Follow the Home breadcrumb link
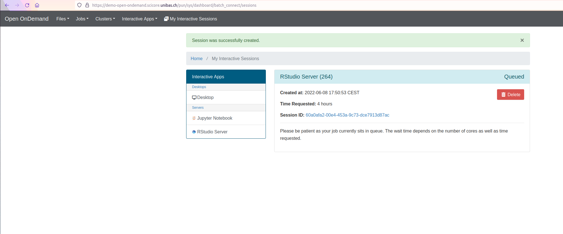The width and height of the screenshot is (563, 234). coord(197,58)
